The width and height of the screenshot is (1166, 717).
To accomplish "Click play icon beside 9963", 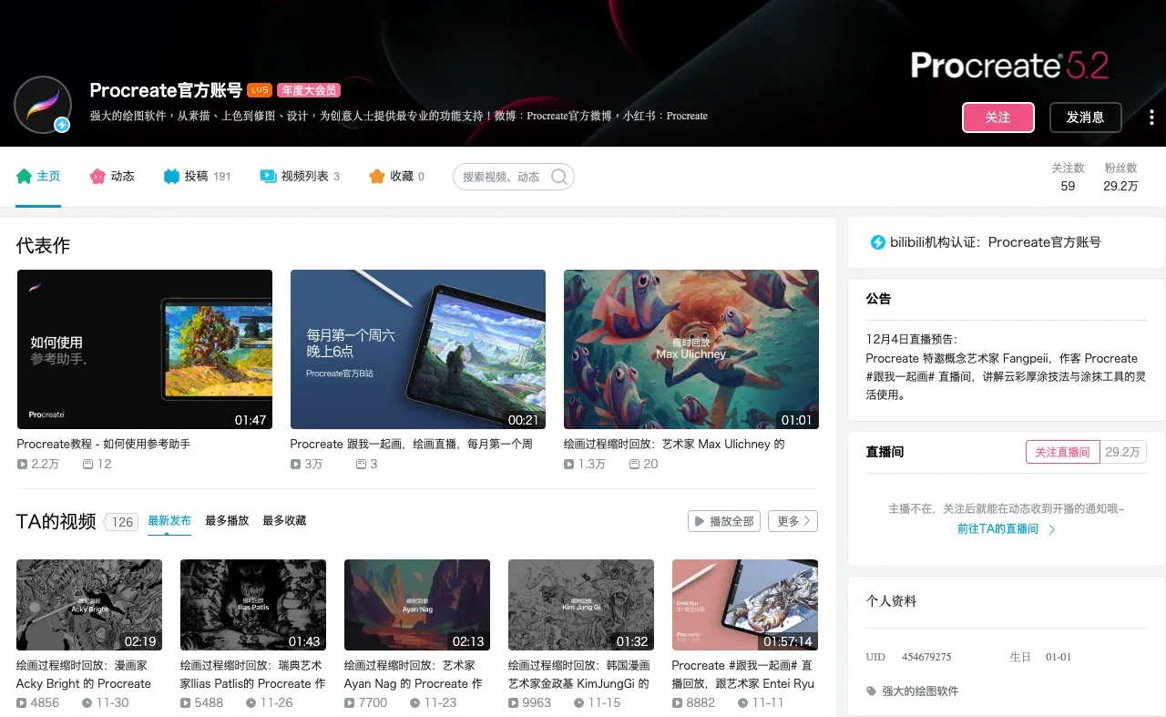I will pos(514,702).
